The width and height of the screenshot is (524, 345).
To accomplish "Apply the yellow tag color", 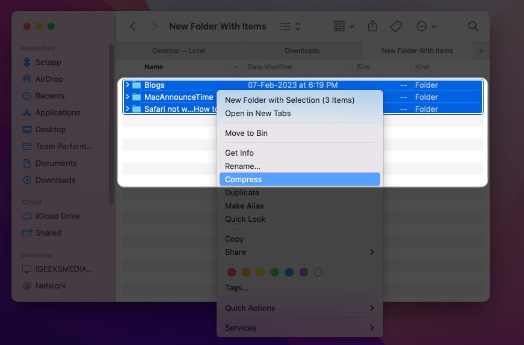I will click(260, 272).
